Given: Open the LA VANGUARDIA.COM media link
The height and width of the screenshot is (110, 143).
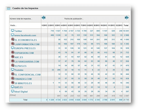Looking at the screenshot, I should [x=27, y=62].
